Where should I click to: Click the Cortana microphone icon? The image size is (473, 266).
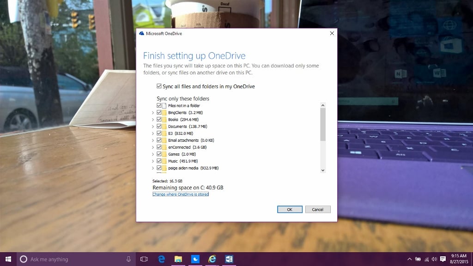tap(128, 259)
